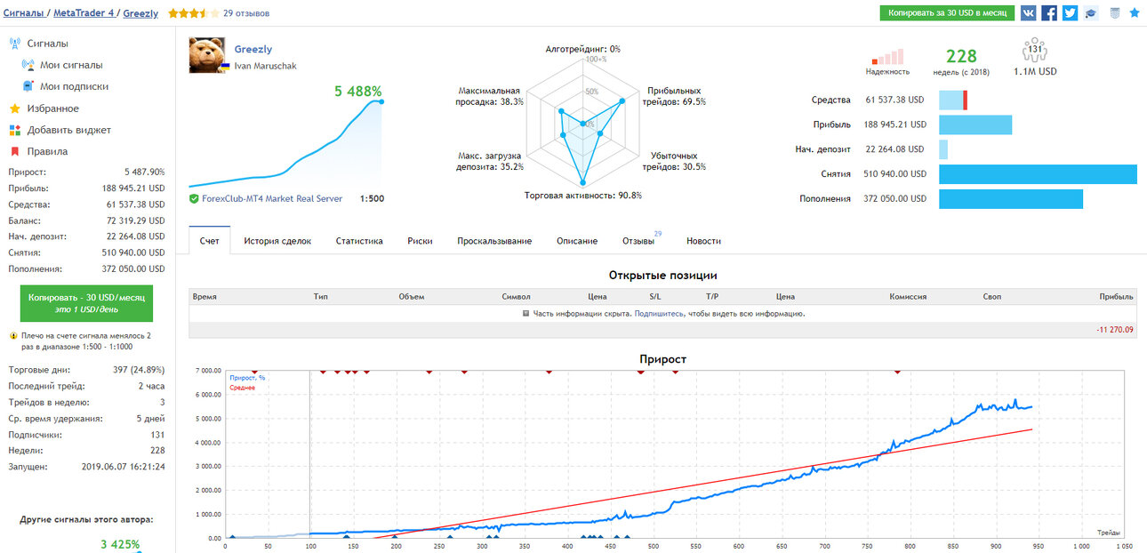
Task: Open Мои подписки in sidebar
Action: [75, 86]
